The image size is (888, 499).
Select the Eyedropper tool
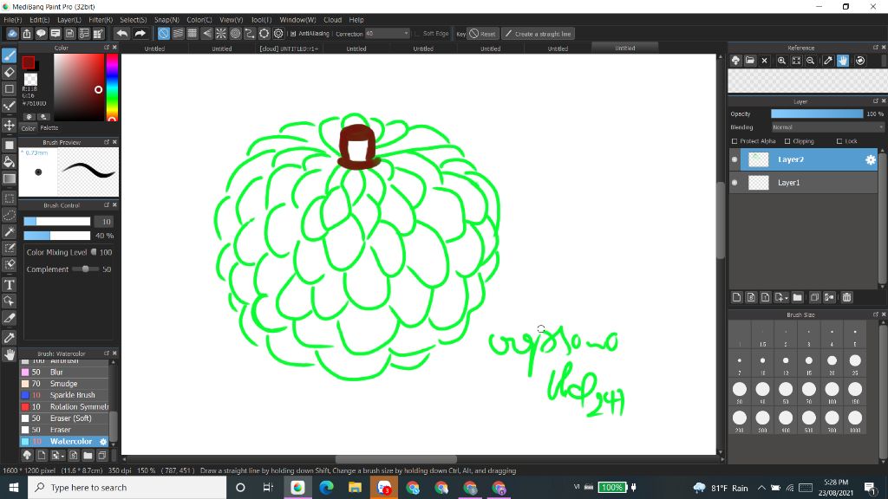click(9, 338)
